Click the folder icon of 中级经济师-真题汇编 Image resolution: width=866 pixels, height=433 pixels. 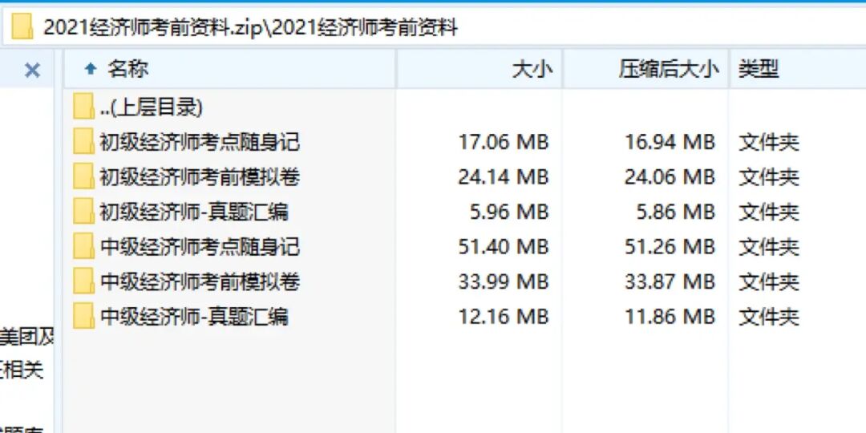(x=83, y=317)
